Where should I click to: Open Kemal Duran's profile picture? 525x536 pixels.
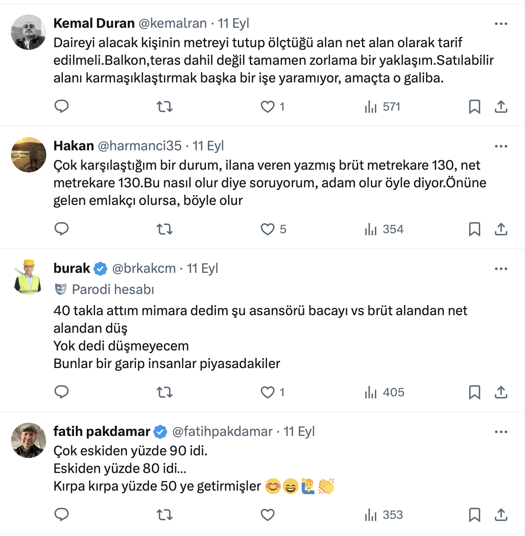tap(29, 32)
